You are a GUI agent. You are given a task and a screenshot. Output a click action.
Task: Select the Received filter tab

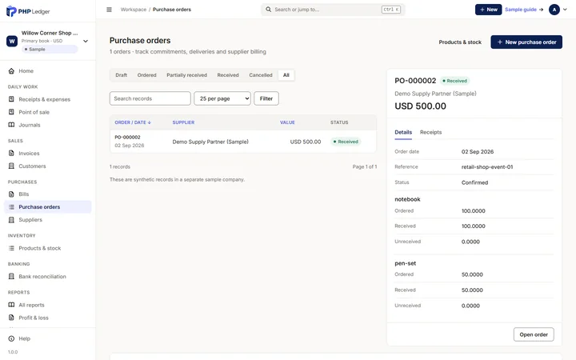[x=228, y=75]
